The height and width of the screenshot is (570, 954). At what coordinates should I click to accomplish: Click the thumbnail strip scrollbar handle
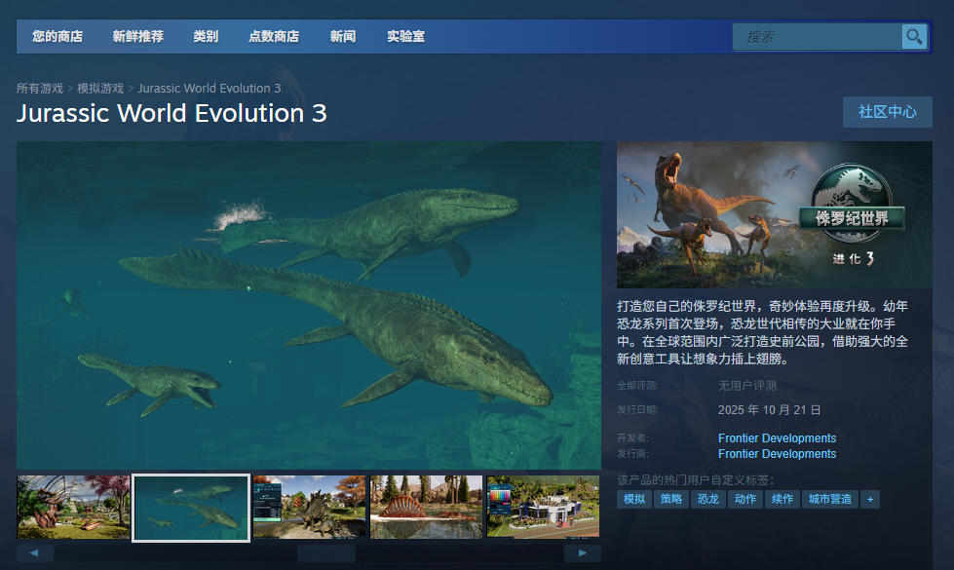[x=325, y=553]
